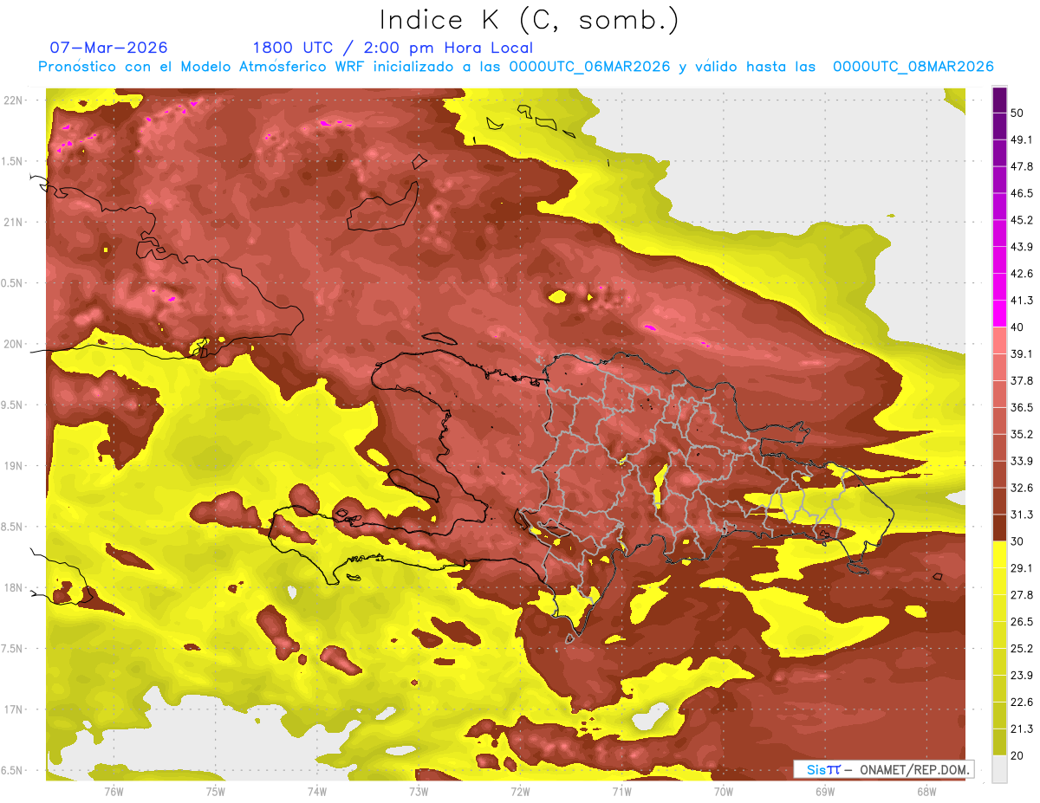Click the "25.2" color bar value
Screen dimensions: 1040x803
(x=1021, y=649)
